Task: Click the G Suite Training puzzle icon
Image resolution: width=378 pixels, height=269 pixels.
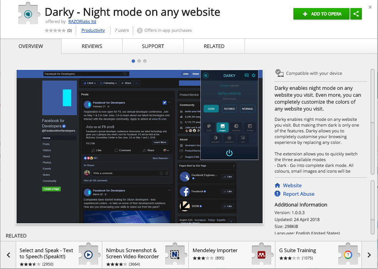Action: coord(348,254)
